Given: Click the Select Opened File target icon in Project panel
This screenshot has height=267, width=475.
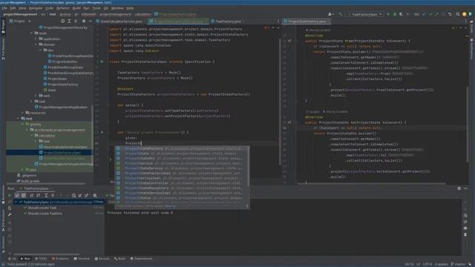Looking at the screenshot, I should click(x=62, y=22).
